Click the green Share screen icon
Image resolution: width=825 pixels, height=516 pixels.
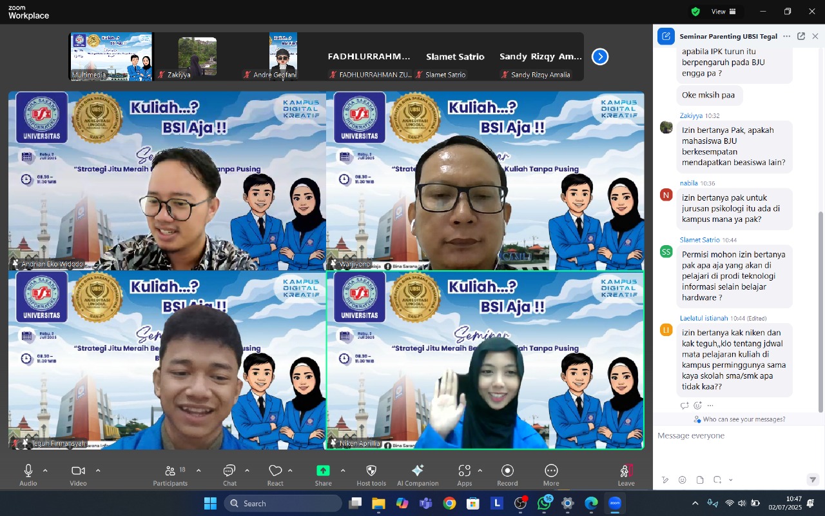point(323,471)
